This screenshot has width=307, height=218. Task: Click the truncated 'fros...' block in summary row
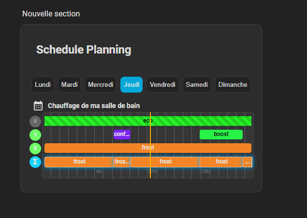122,162
